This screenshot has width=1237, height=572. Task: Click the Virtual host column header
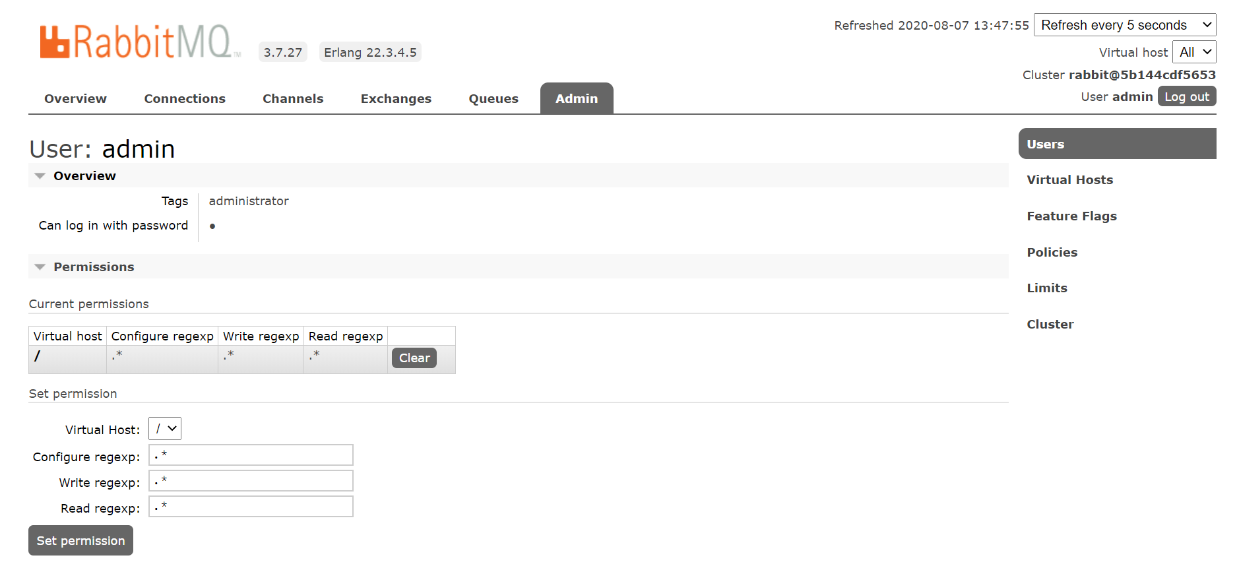(68, 336)
